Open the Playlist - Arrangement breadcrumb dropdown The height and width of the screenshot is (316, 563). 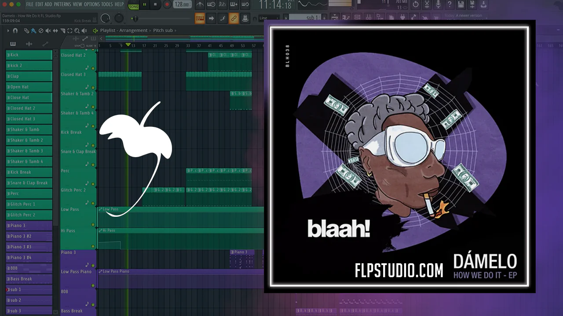pyautogui.click(x=124, y=31)
